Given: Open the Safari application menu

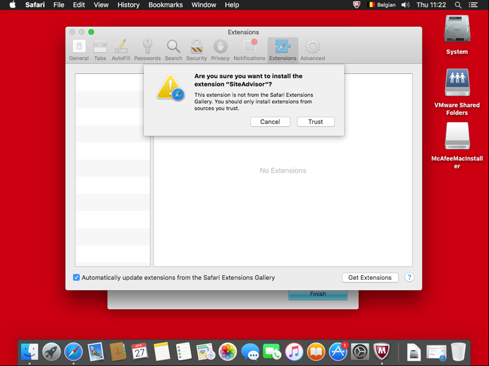Looking at the screenshot, I should coord(35,5).
